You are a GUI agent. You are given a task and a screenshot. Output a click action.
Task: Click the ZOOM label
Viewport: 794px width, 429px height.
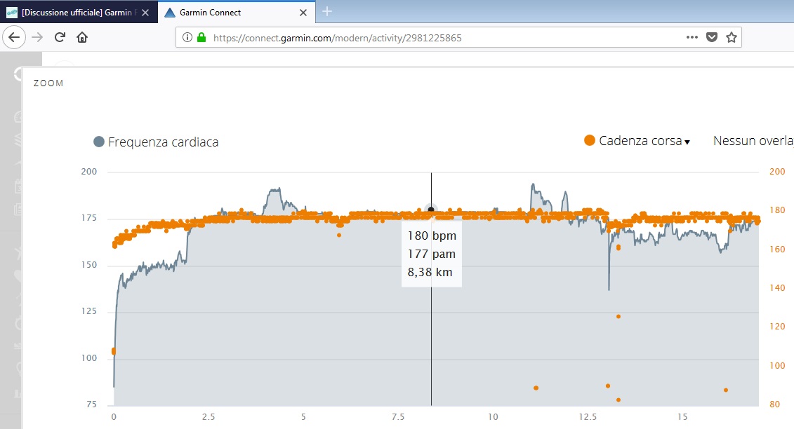click(48, 83)
